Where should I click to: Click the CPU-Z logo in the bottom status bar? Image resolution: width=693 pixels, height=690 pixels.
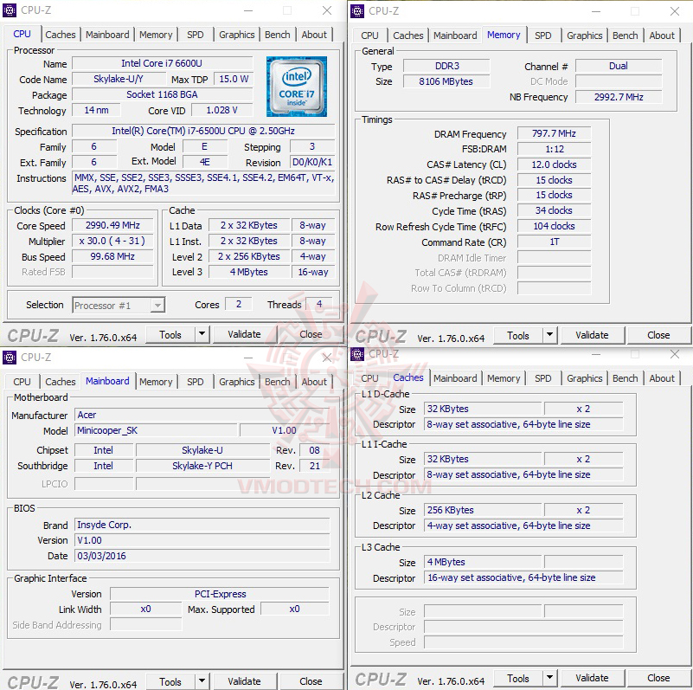(x=32, y=334)
